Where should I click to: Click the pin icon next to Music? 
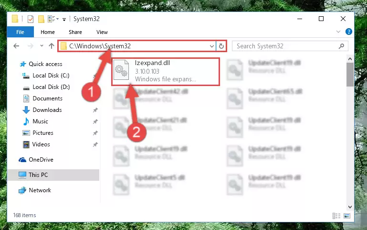[x=95, y=121]
